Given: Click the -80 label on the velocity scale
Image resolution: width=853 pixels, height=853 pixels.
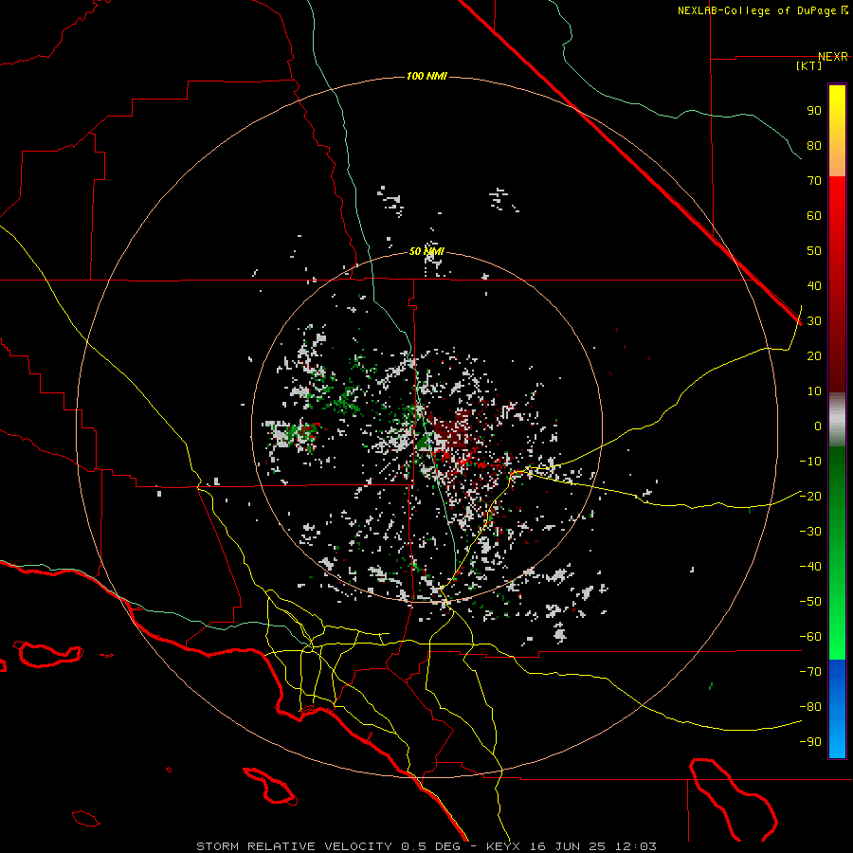Looking at the screenshot, I should pyautogui.click(x=810, y=707).
